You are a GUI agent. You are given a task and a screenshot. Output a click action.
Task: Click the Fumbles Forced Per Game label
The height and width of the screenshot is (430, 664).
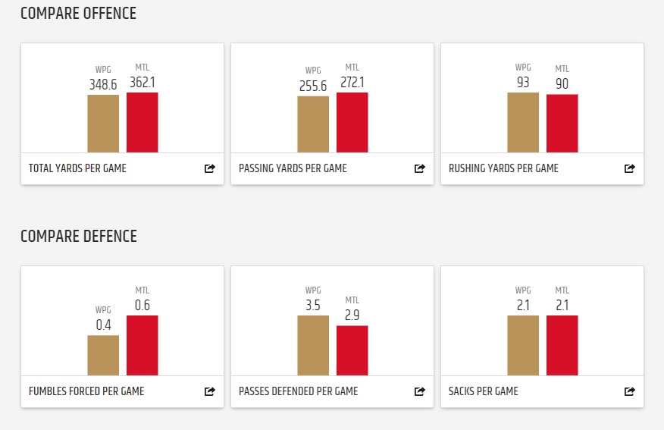86,391
